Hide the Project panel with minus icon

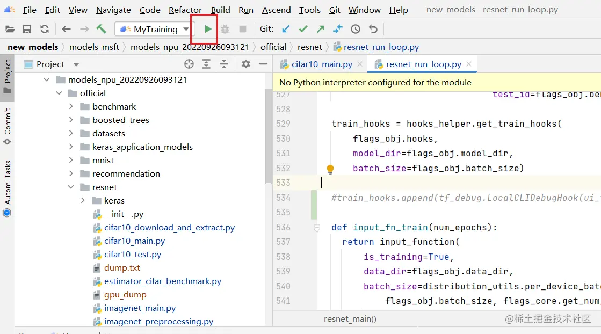point(263,64)
